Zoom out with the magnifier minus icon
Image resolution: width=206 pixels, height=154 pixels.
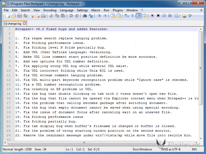point(105,16)
